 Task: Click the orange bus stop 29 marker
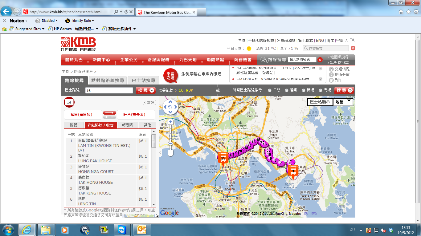pos(223,157)
